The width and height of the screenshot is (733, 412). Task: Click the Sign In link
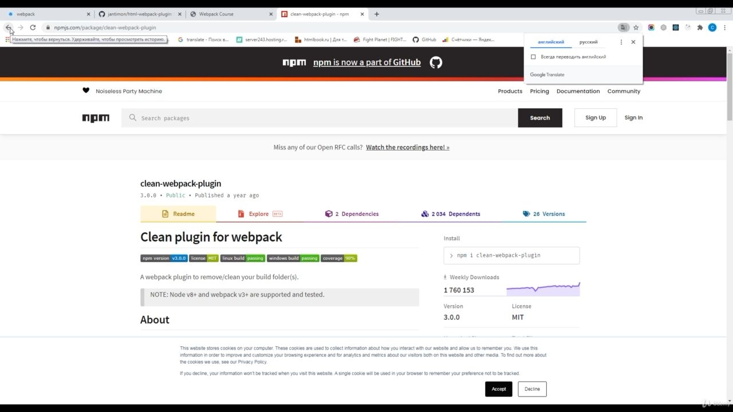click(x=633, y=118)
